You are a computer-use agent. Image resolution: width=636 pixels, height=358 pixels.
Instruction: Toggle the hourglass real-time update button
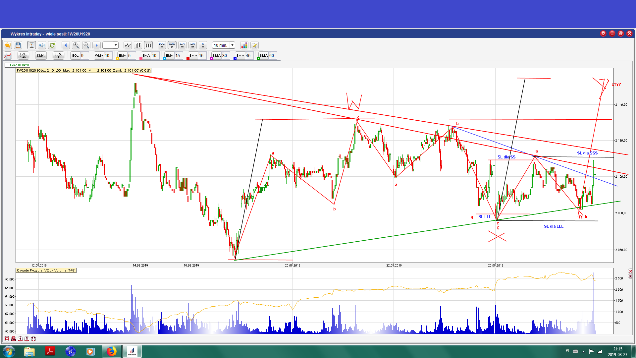point(31,45)
